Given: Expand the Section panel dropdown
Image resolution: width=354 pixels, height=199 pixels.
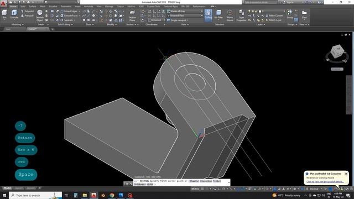Looking at the screenshot, I should [131, 24].
